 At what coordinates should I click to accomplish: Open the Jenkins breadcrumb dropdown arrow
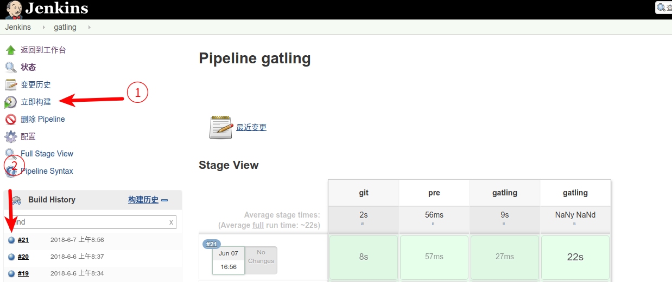[43, 27]
